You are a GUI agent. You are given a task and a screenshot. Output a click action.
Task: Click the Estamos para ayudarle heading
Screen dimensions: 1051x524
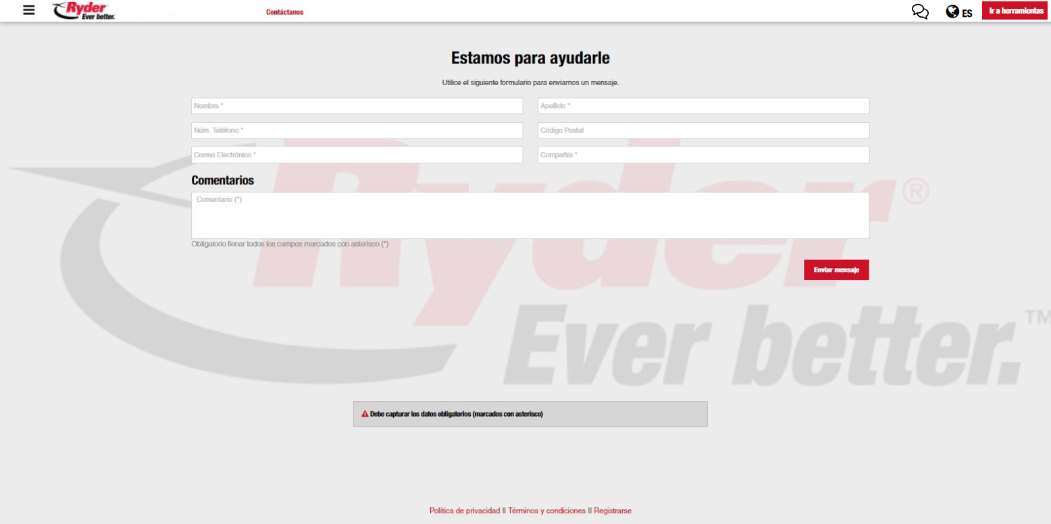(x=530, y=58)
